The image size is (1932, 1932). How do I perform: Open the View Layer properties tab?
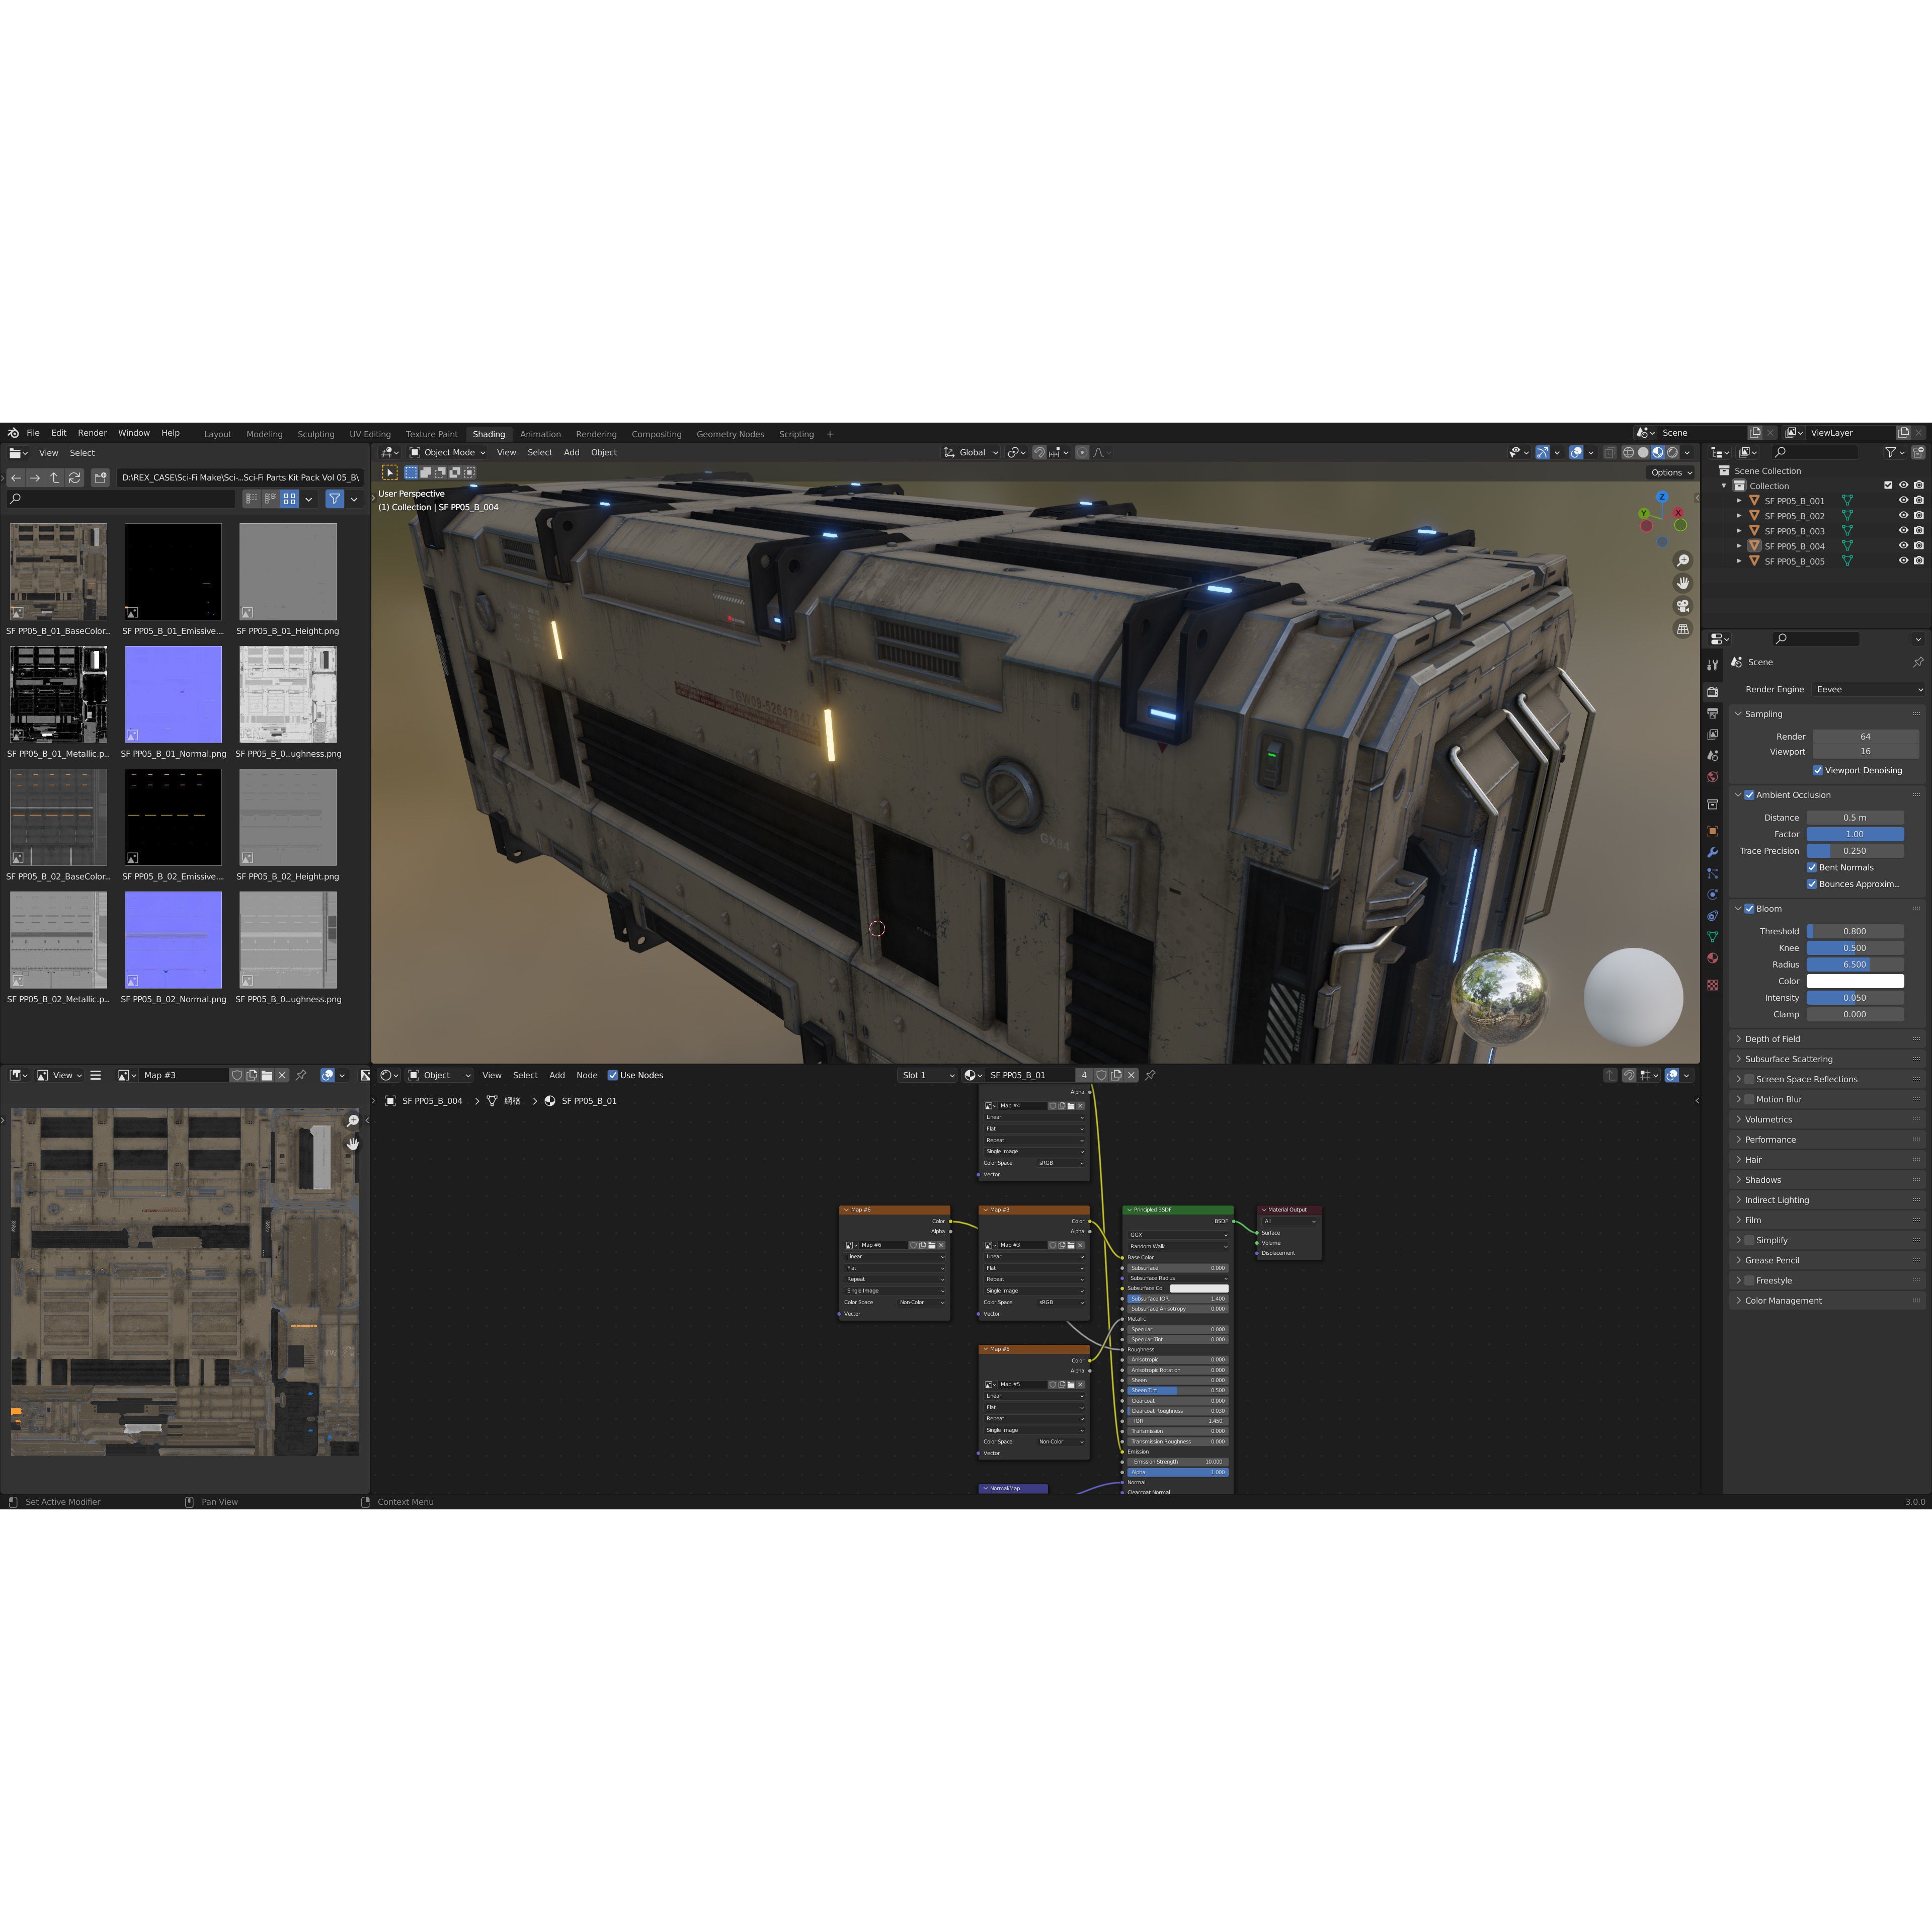tap(1712, 734)
